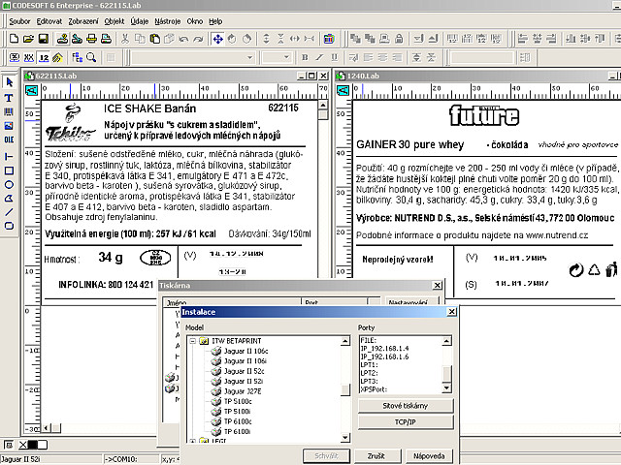Select TP 5100c printer model
Viewport: 621px width, 465px height.
(x=238, y=401)
